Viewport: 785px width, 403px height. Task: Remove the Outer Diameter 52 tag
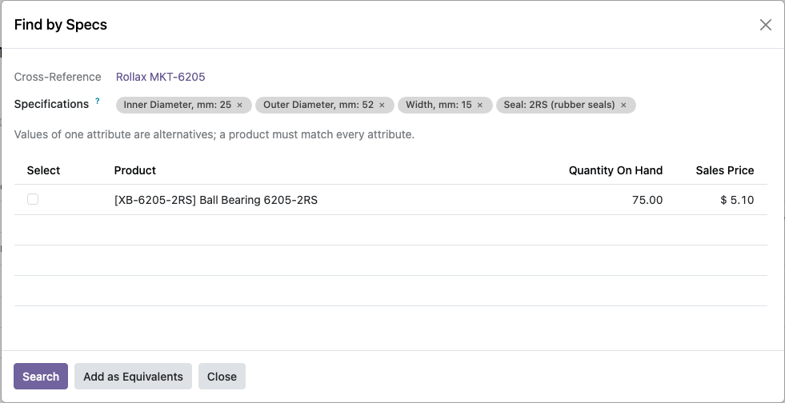[382, 105]
